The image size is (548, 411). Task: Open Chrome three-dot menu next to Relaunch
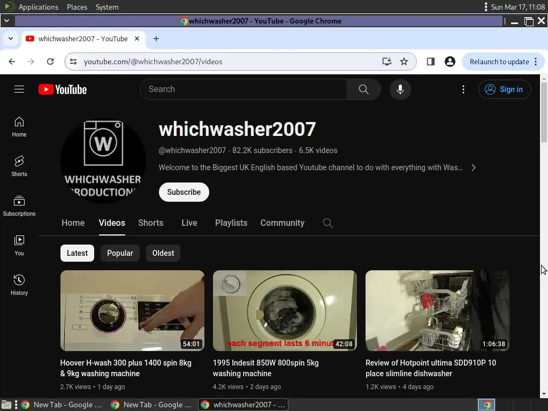tap(536, 62)
